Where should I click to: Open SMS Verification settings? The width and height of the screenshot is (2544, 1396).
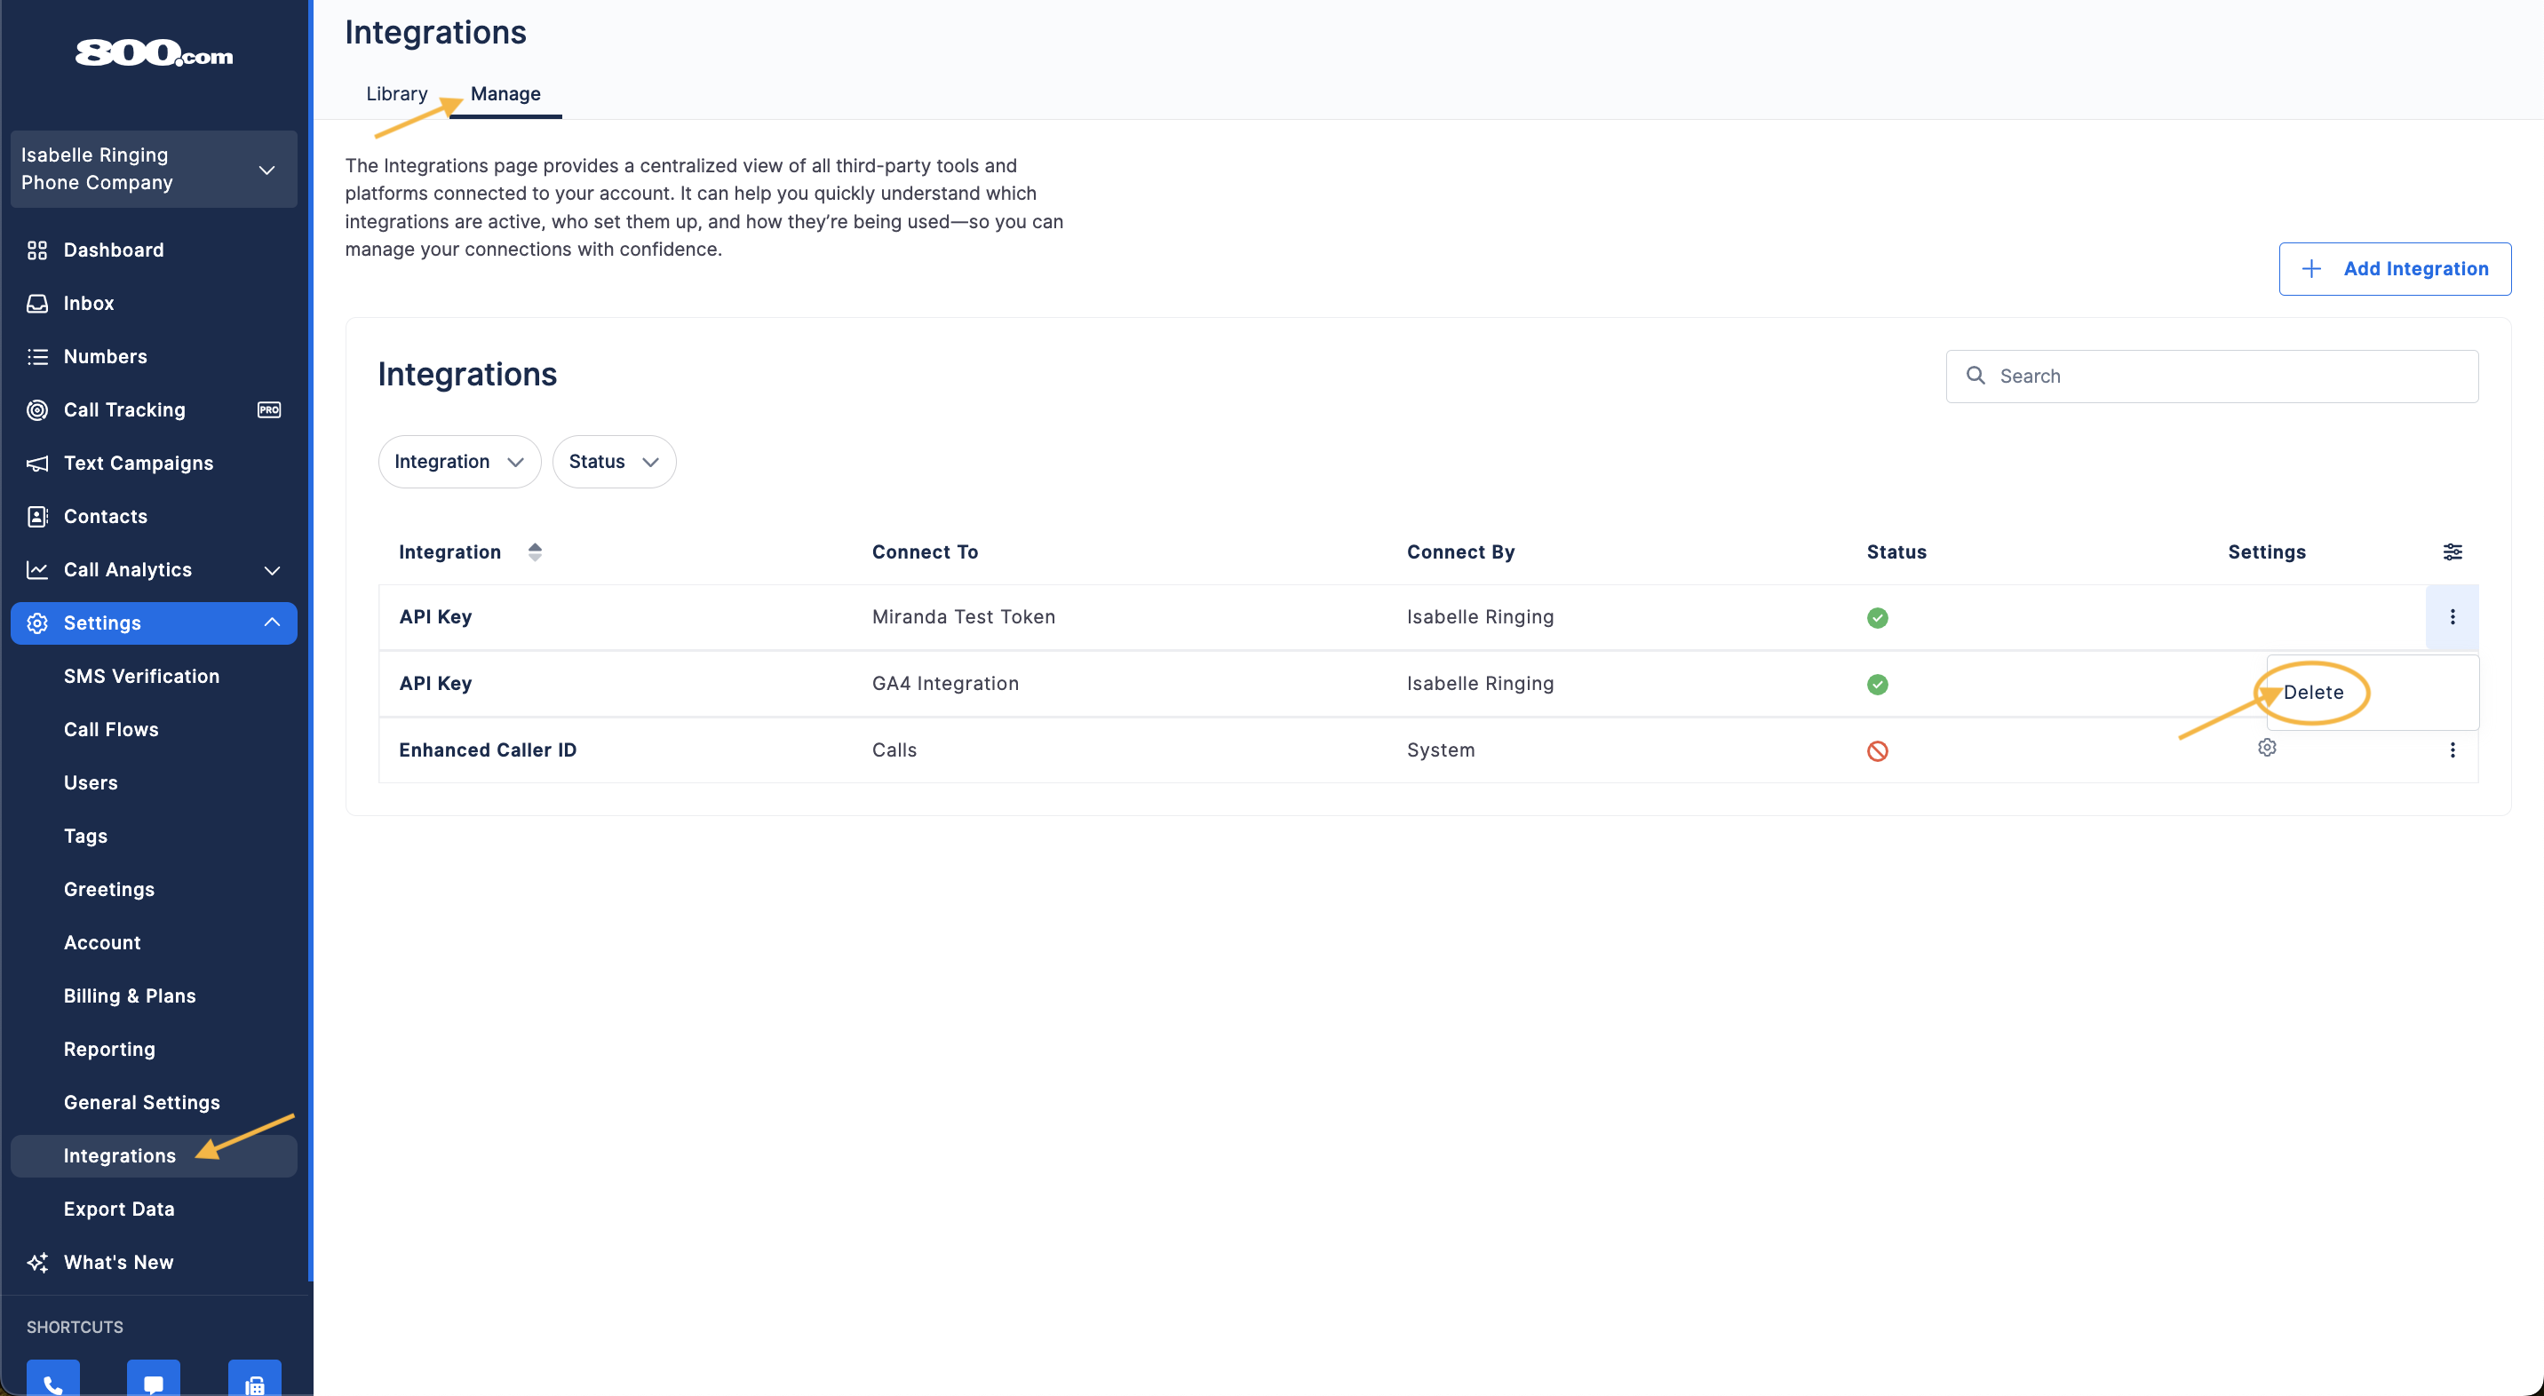[x=141, y=677]
